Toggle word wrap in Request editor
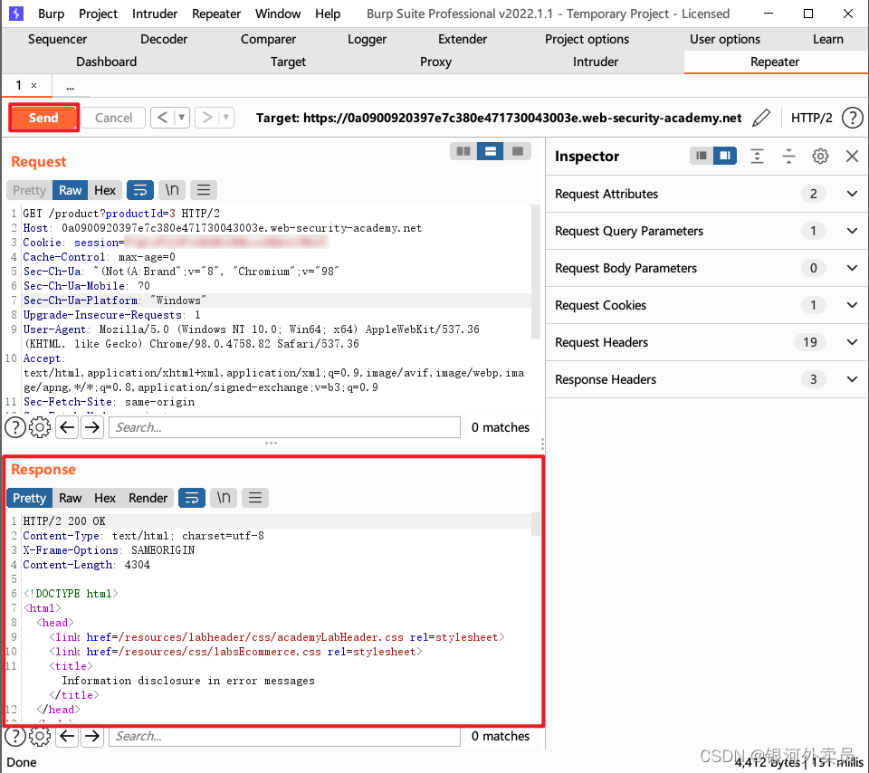The image size is (869, 773). pos(140,190)
